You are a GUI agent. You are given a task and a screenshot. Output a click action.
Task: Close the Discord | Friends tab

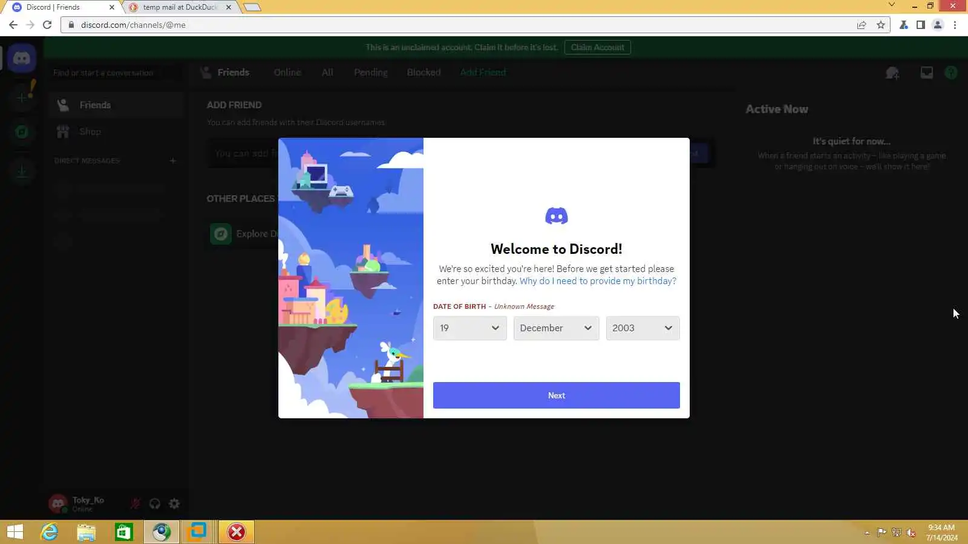coord(111,7)
